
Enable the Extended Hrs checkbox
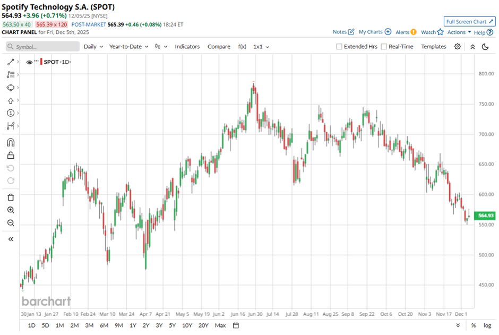click(x=339, y=47)
